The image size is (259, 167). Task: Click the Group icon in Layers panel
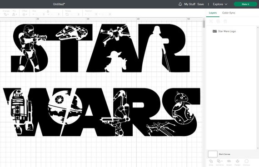[x=211, y=21]
